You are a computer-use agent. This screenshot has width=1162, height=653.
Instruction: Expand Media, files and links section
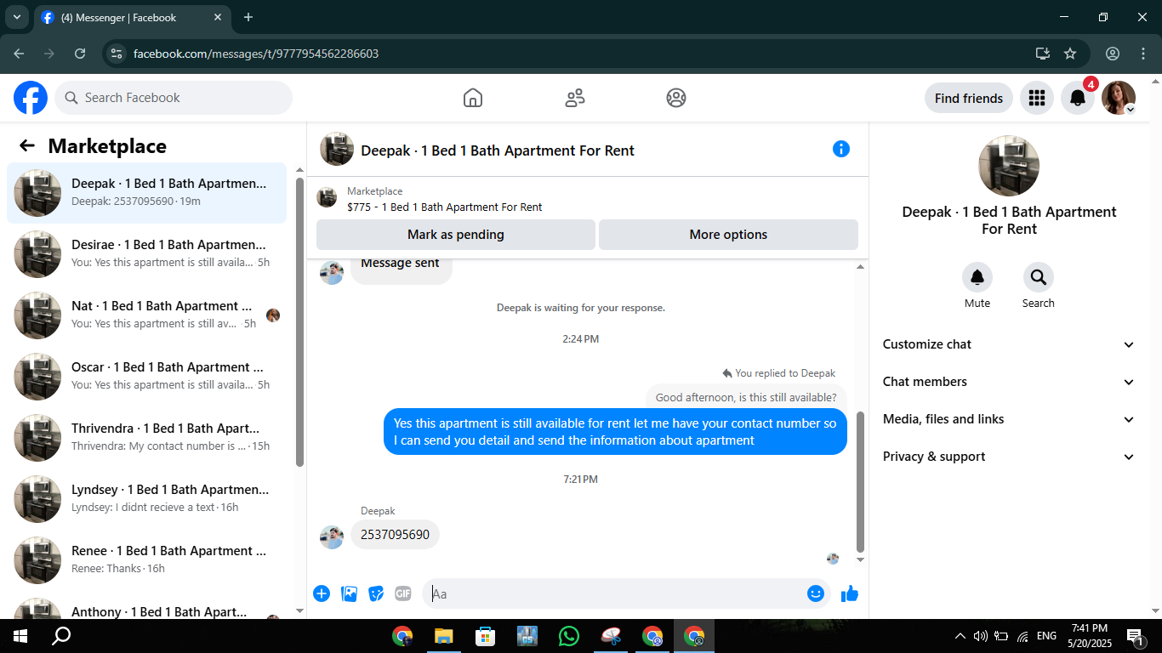point(1009,419)
